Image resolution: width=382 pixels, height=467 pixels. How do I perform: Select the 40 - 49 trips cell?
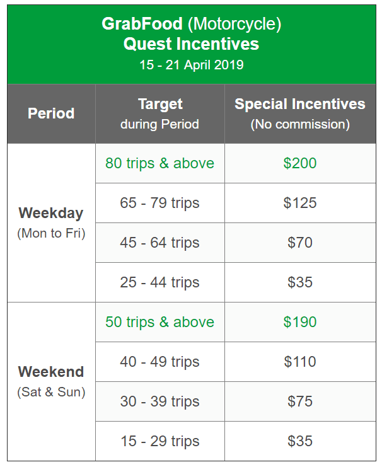point(160,362)
